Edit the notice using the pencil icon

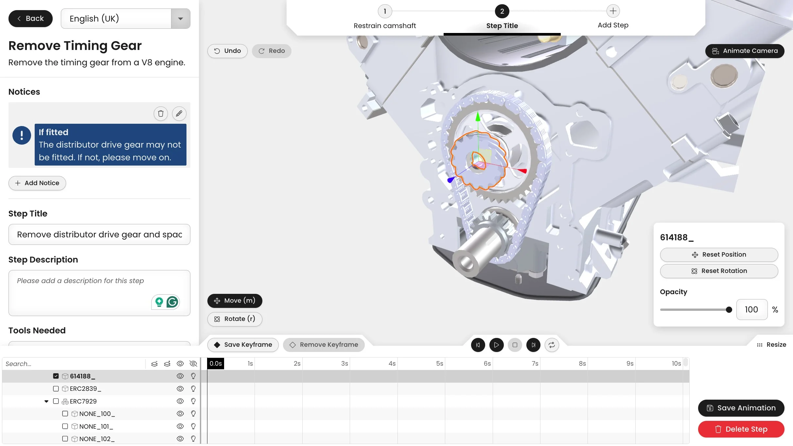[x=179, y=114]
